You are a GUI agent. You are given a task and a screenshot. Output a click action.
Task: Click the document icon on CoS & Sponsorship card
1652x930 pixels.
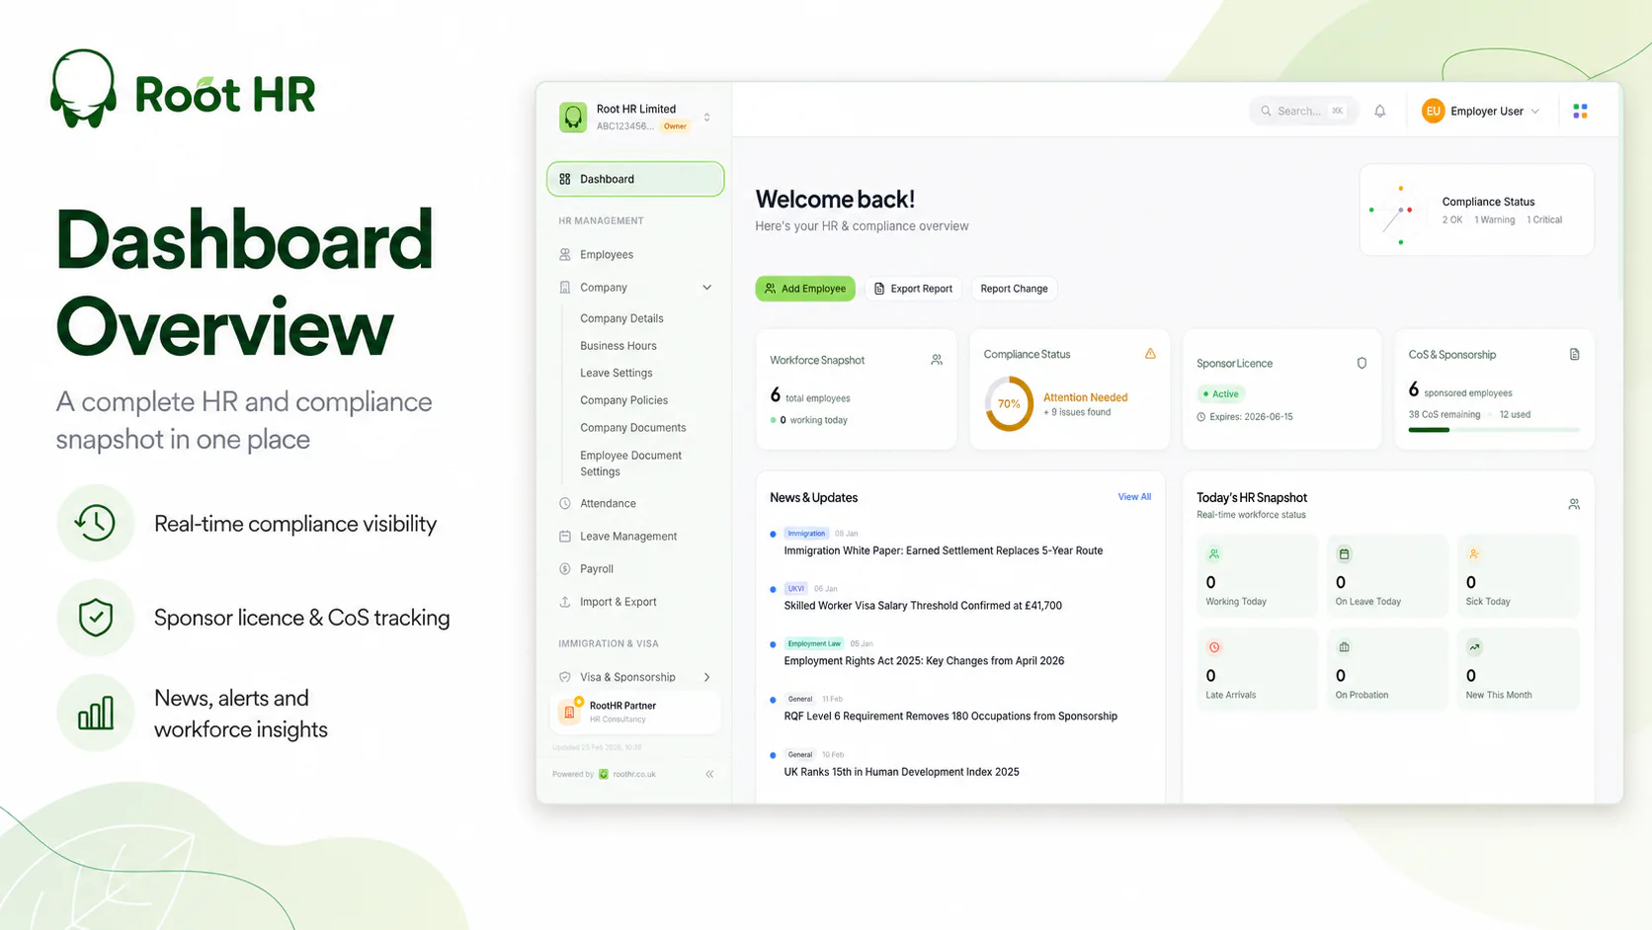[x=1574, y=354]
